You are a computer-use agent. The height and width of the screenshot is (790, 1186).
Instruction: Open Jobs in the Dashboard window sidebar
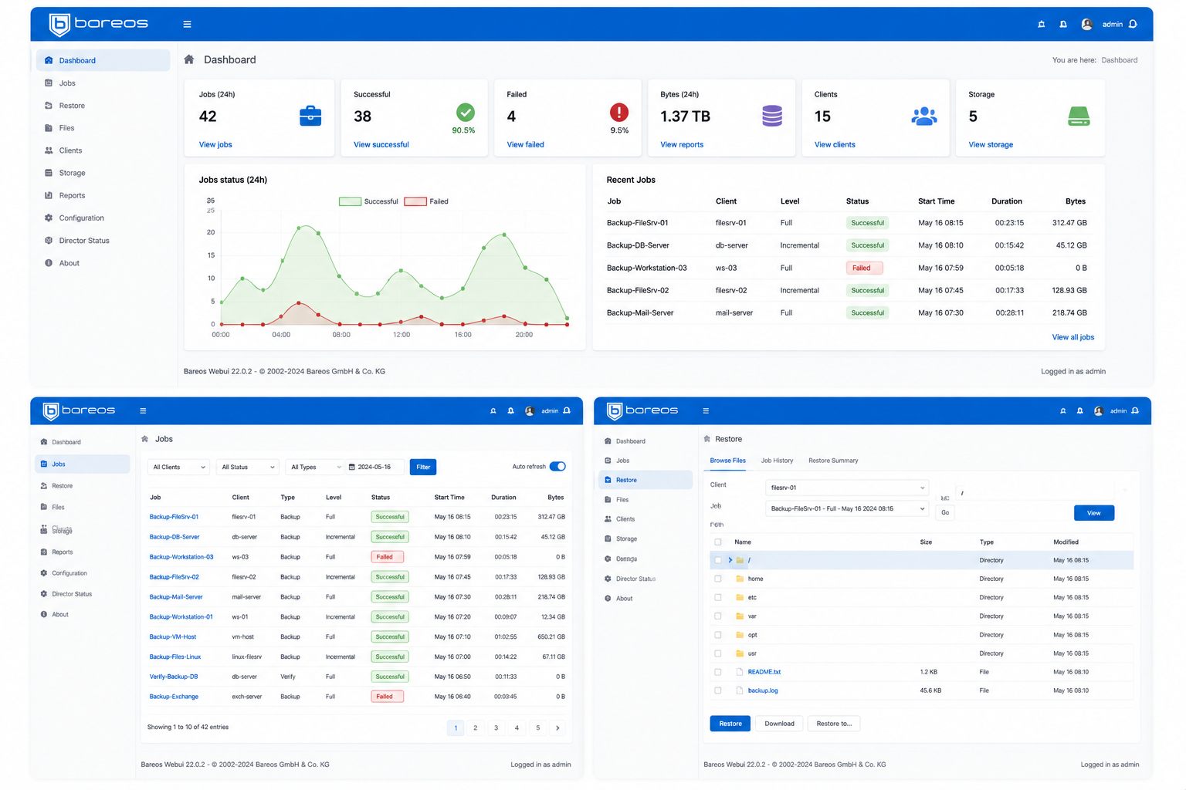(103, 83)
